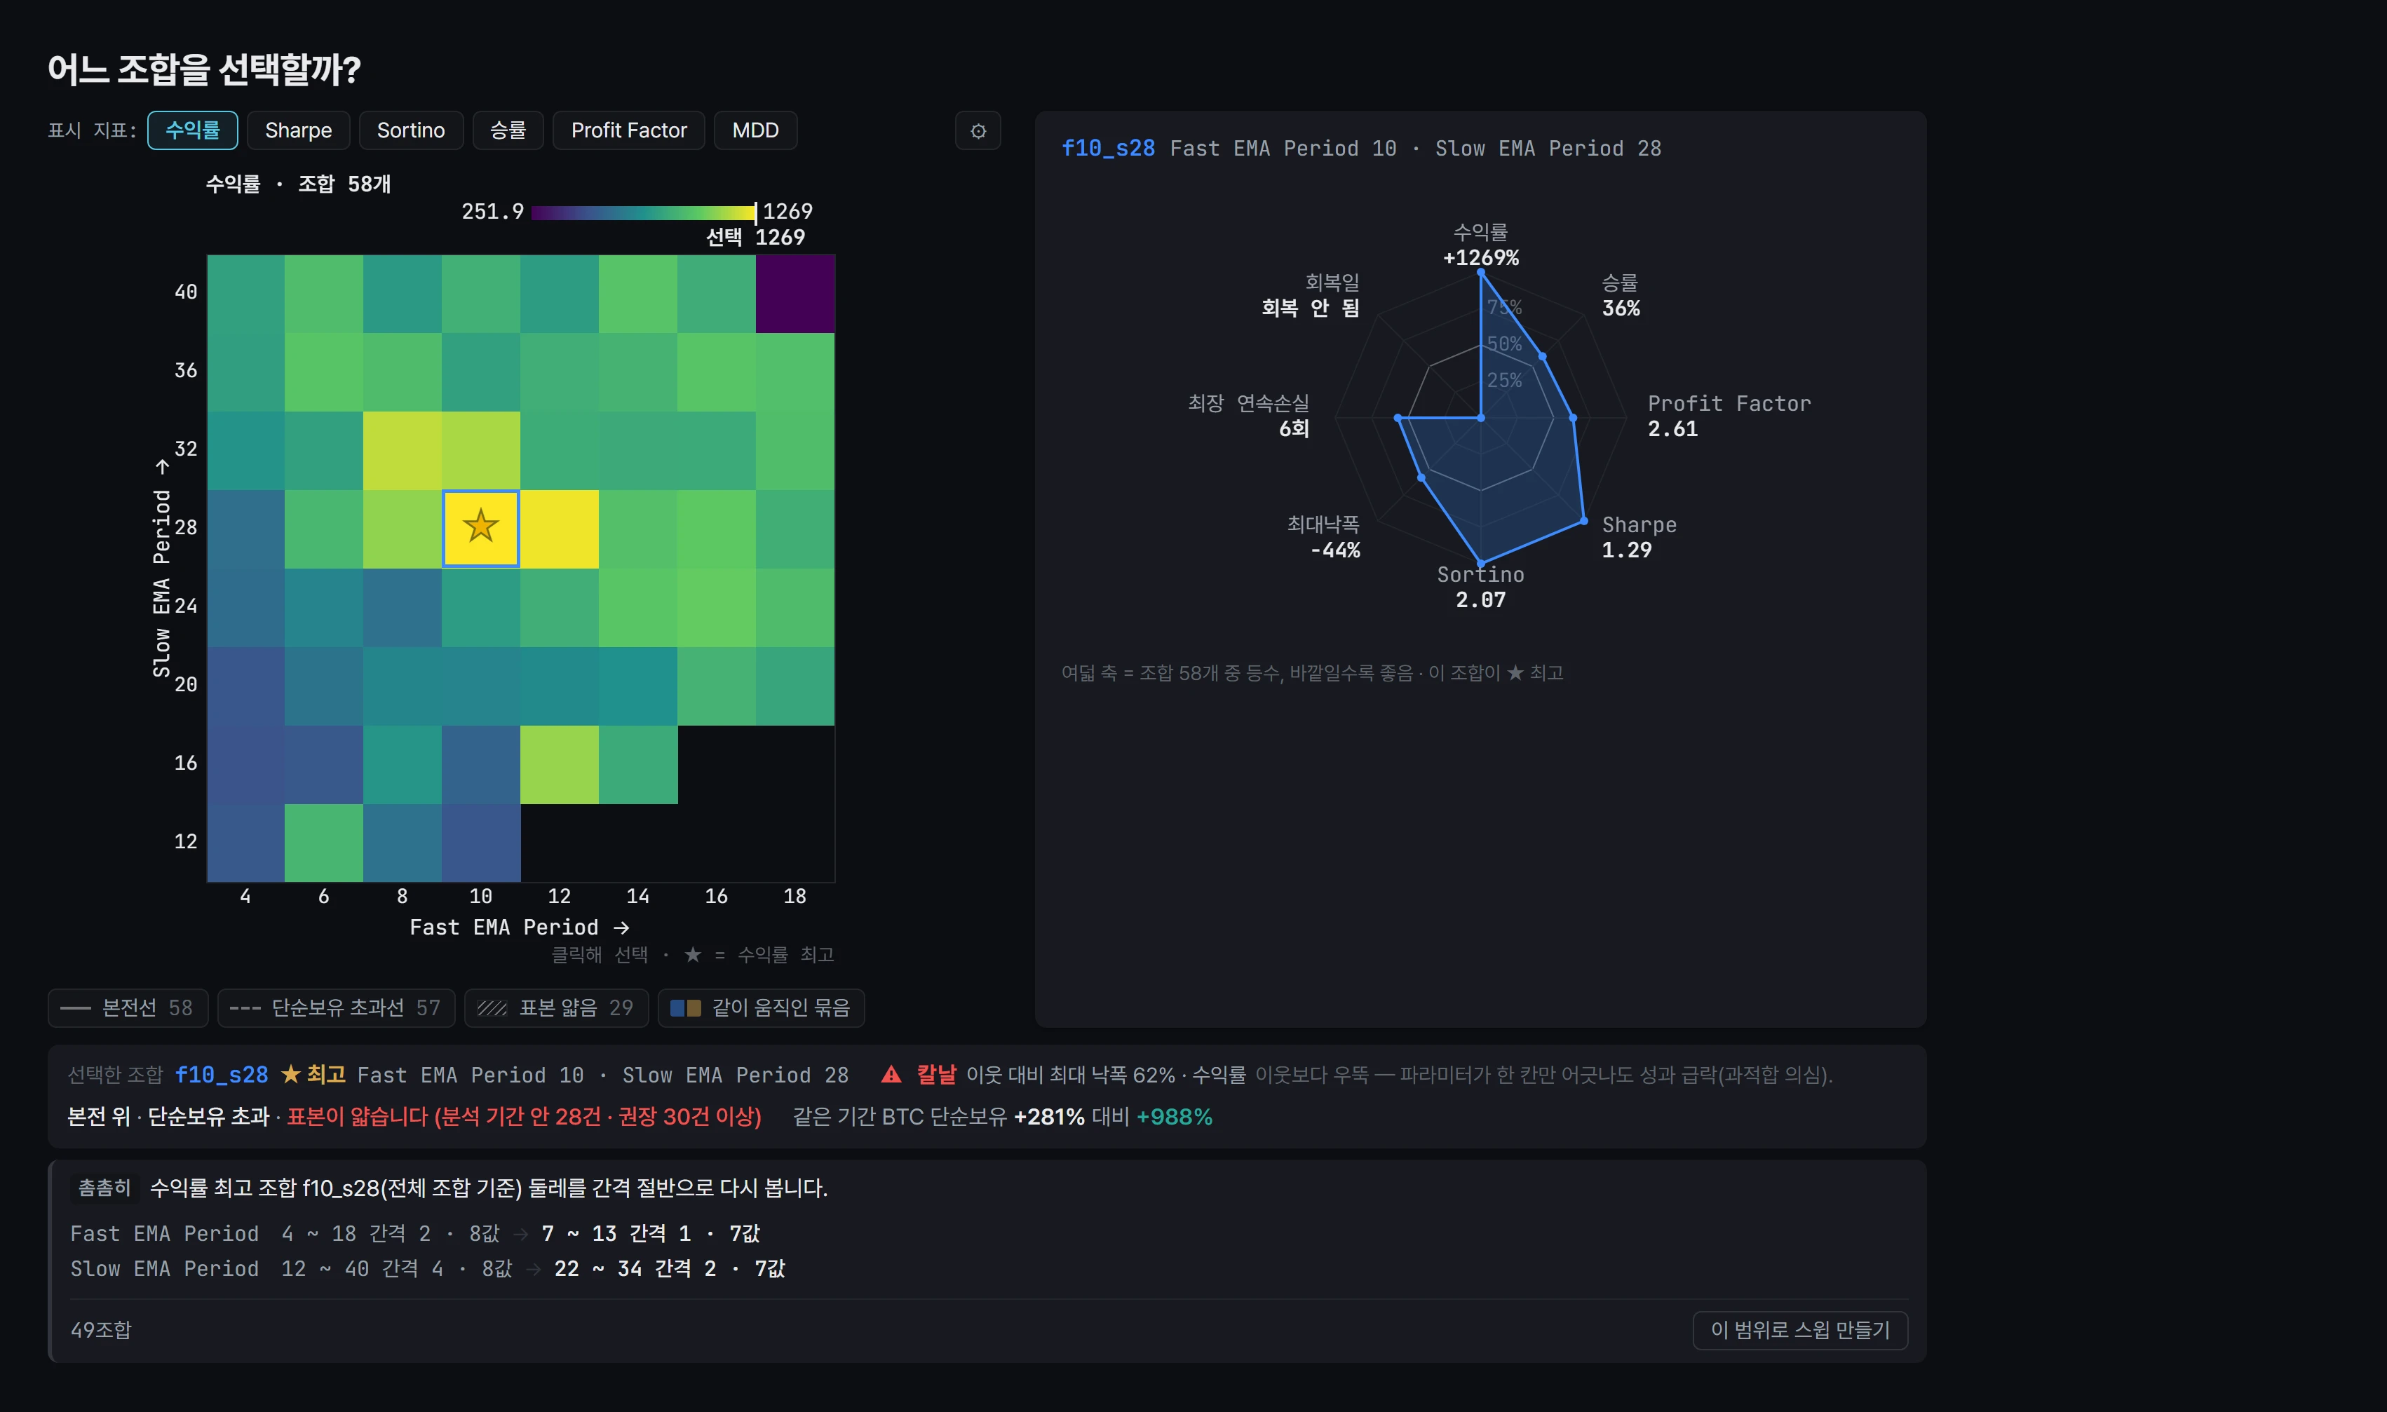Click the starred best cell in heatmap
Viewport: 2387px width, 1412px height.
pyautogui.click(x=480, y=528)
